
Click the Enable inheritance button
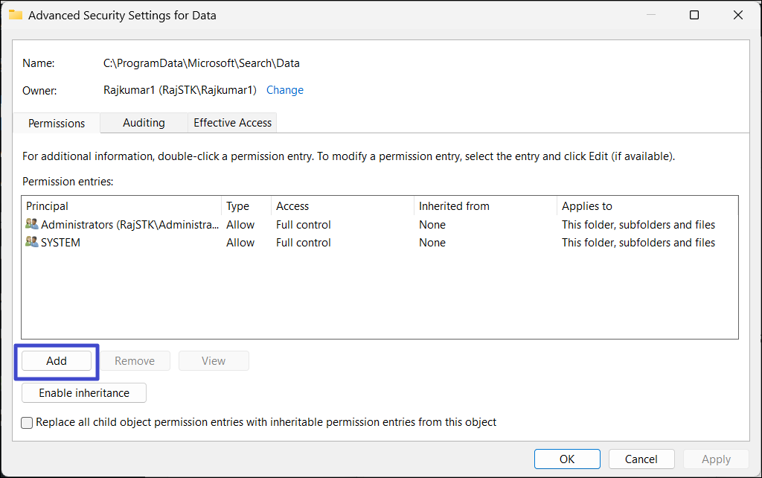tap(84, 393)
